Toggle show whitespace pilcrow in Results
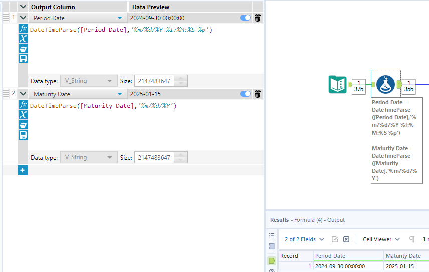Viewport: 429px width, 272px height. [x=412, y=239]
